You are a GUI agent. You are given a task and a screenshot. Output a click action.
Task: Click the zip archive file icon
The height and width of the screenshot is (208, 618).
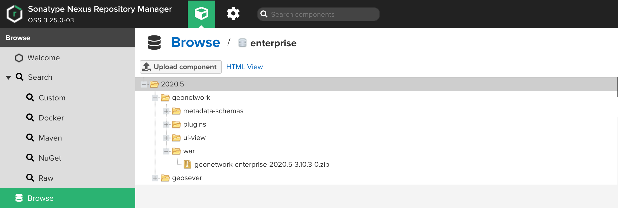(x=187, y=165)
